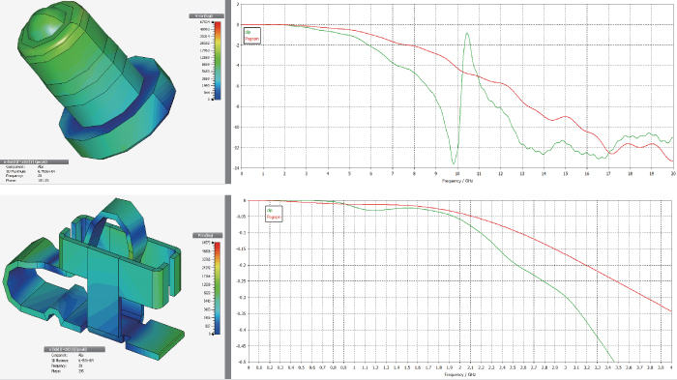The width and height of the screenshot is (677, 380).
Task: Click red Pogopin legend entry in upper plot
Action: [x=252, y=40]
